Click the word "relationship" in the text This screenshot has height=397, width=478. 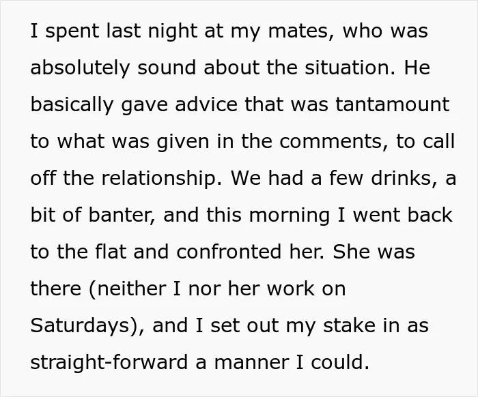[x=158, y=179]
